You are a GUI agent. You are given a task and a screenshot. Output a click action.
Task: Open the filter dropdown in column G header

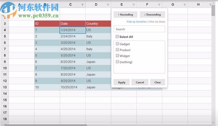click(185, 5)
